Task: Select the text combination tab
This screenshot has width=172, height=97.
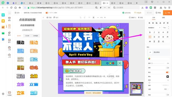Action: (35, 36)
